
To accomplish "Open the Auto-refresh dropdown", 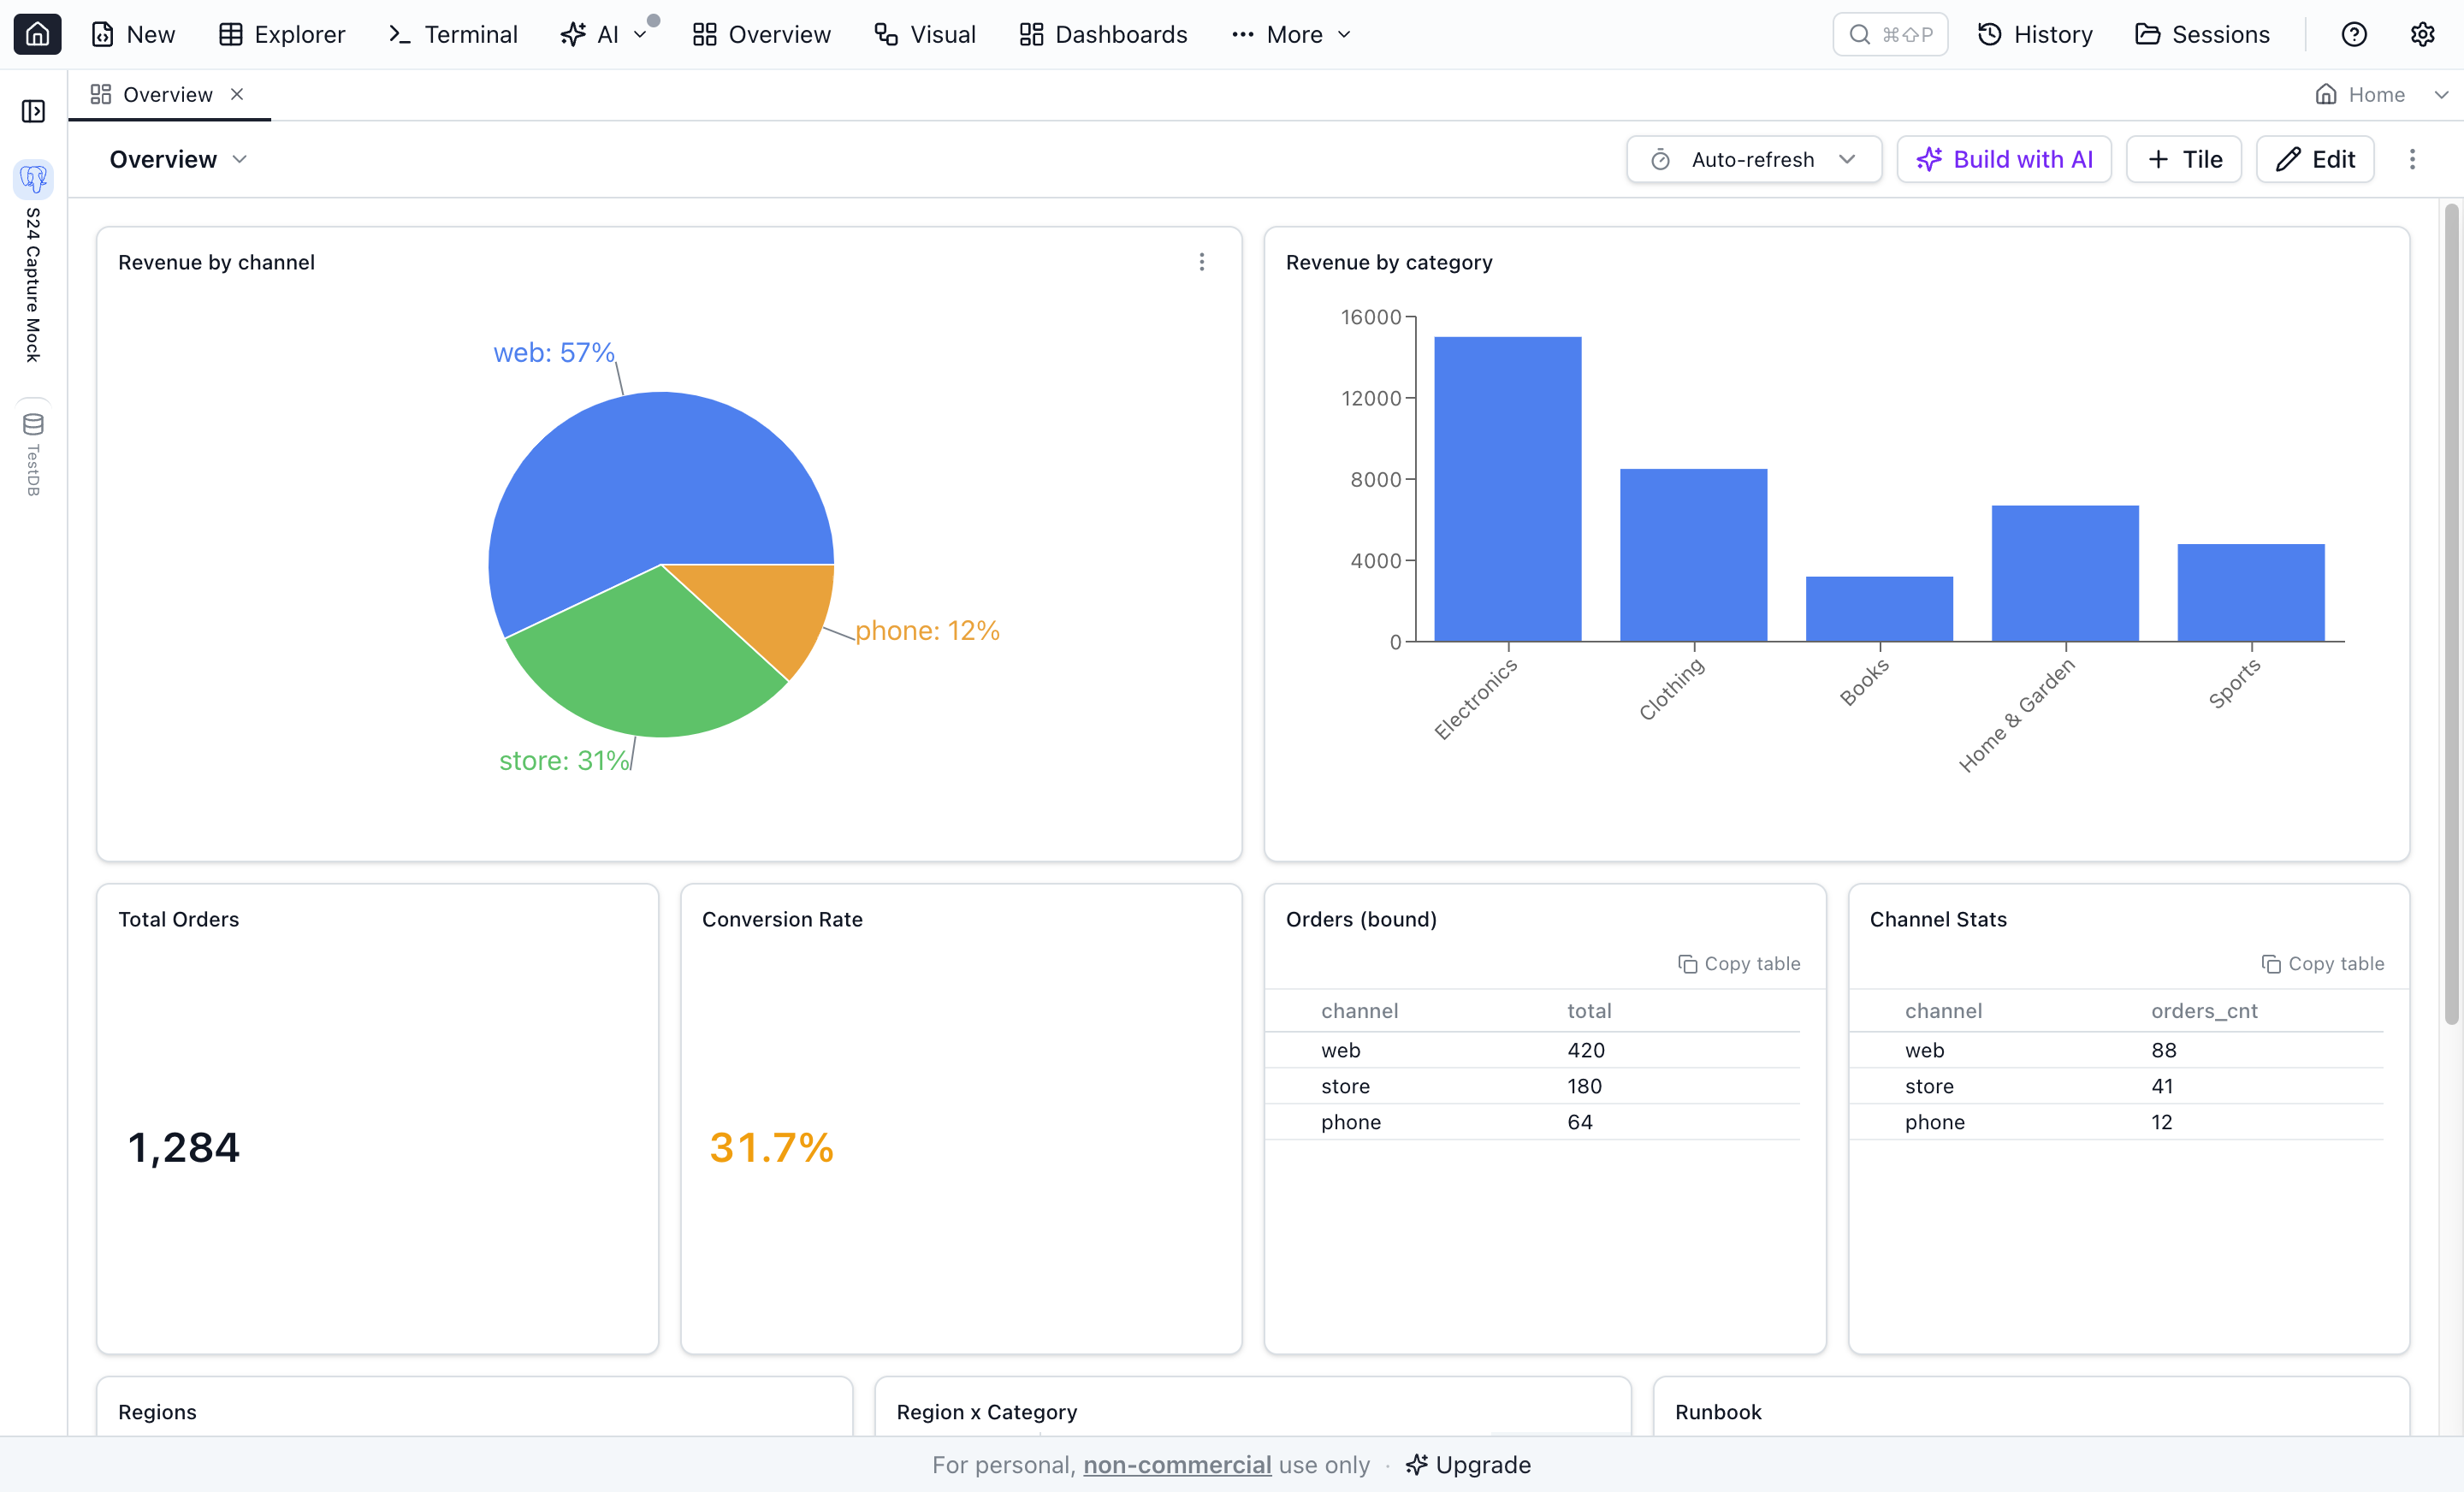I will coord(1754,159).
